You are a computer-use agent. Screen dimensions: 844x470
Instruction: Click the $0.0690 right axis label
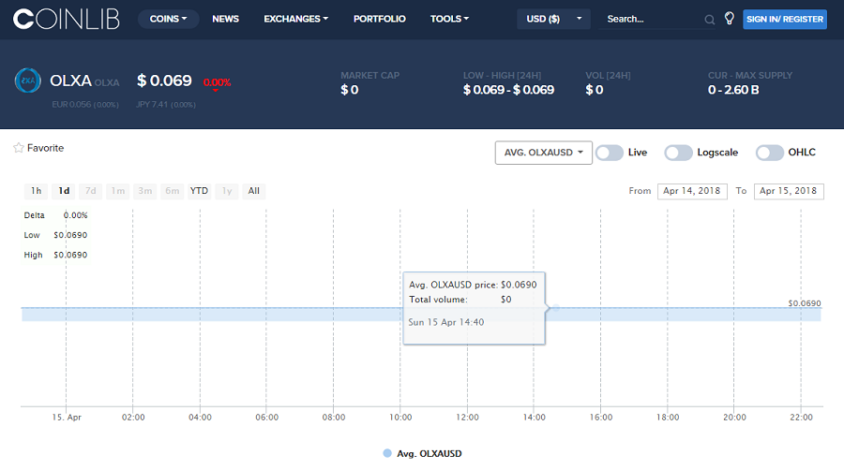(805, 303)
